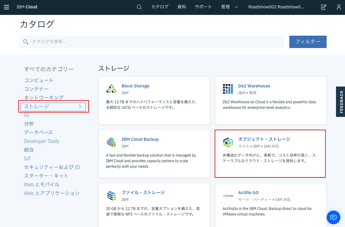The height and width of the screenshot is (227, 345).
Task: Open the Actifio GO title link
Action: [248, 193]
